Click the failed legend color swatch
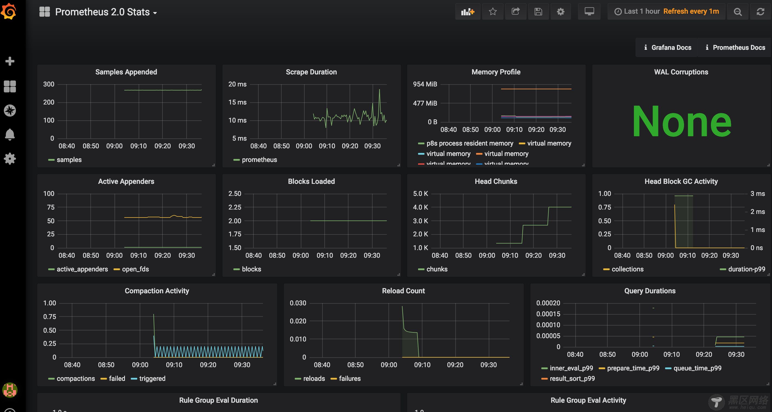Viewport: 772px width, 412px height. click(x=104, y=379)
